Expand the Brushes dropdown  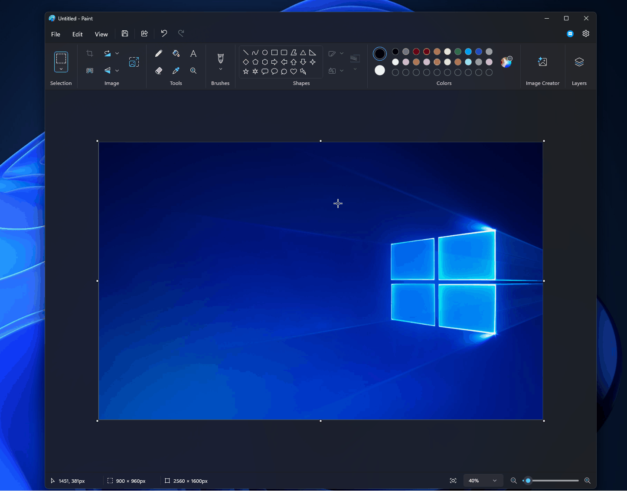click(220, 68)
